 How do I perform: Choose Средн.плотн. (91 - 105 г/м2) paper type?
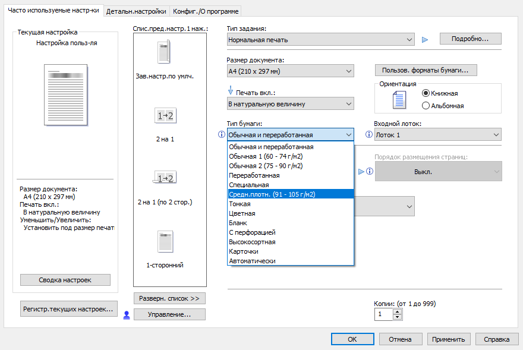(291, 194)
